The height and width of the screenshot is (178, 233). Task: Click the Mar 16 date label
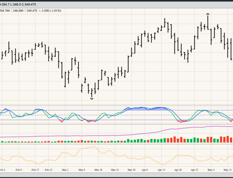coord(98,170)
